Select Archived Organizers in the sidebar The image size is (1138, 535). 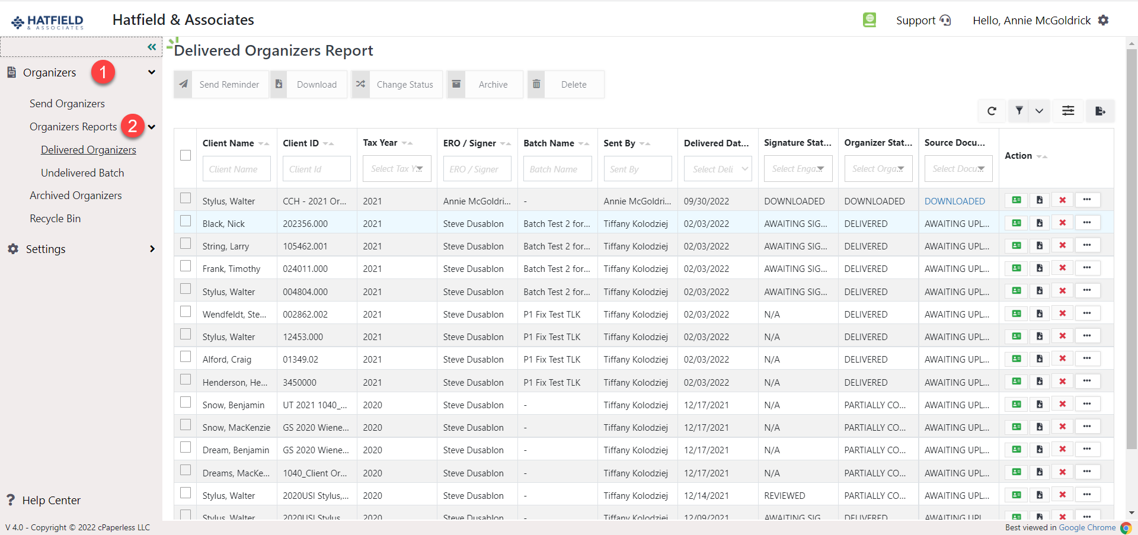75,195
